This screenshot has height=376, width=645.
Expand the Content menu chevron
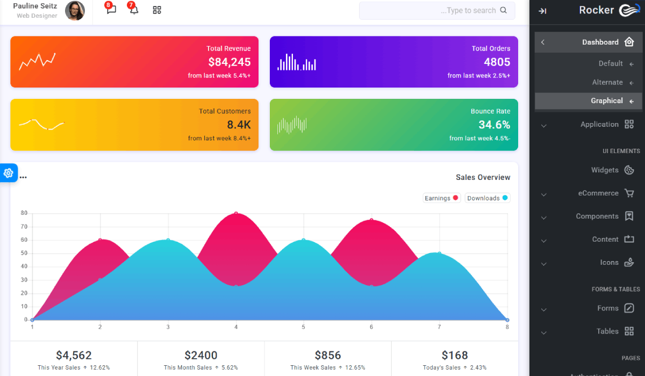(543, 240)
